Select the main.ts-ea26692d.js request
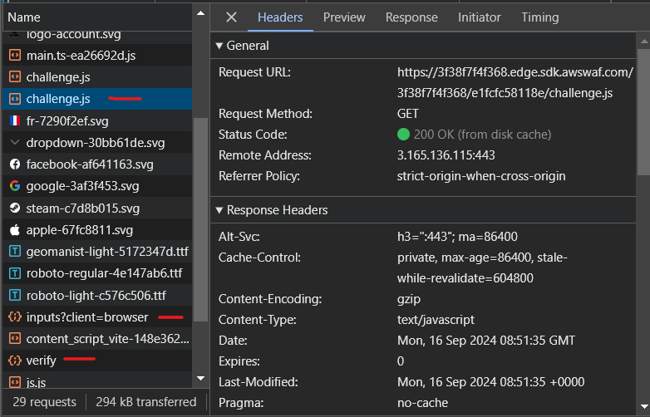 click(97, 55)
